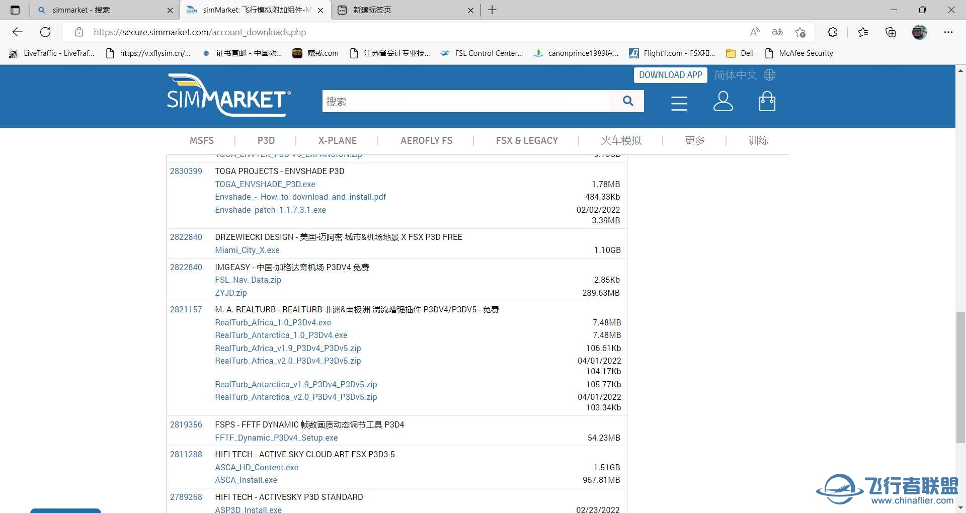Open the shopping bag cart icon

(x=767, y=101)
